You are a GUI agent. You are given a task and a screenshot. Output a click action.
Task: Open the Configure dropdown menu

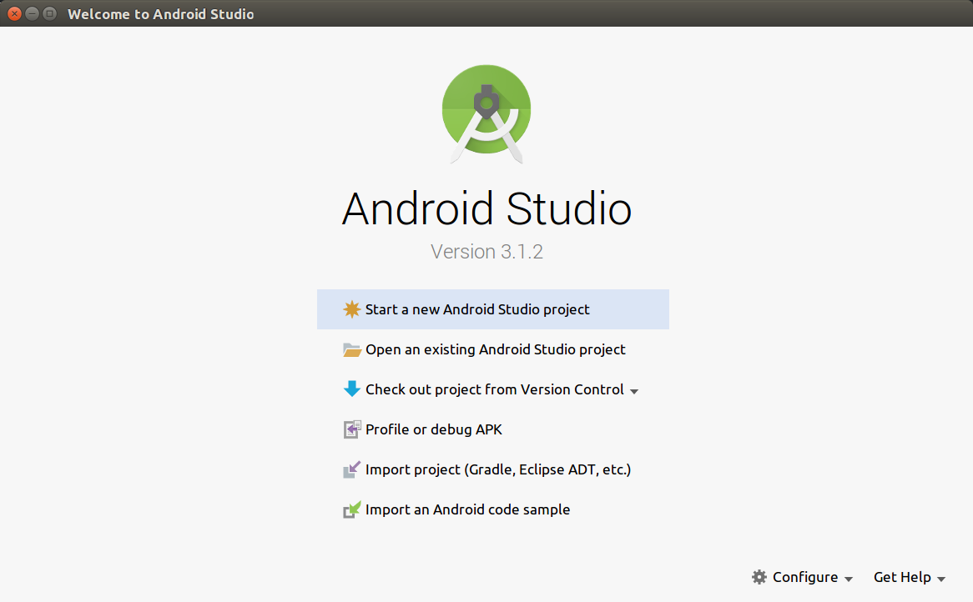click(803, 577)
